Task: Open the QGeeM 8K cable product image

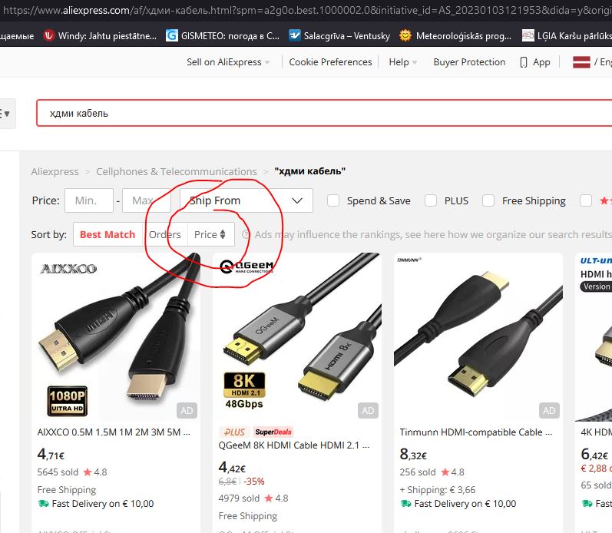Action: [297, 336]
